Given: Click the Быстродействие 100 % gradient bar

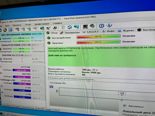Looking at the screenshot, I should [x=99, y=37].
